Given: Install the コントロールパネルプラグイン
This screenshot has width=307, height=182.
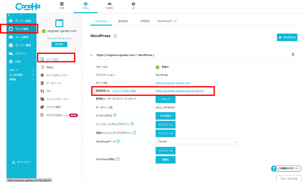Looking at the screenshot, I should 165,125.
